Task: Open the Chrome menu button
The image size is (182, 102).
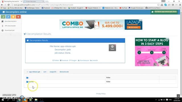Action: coord(180,5)
